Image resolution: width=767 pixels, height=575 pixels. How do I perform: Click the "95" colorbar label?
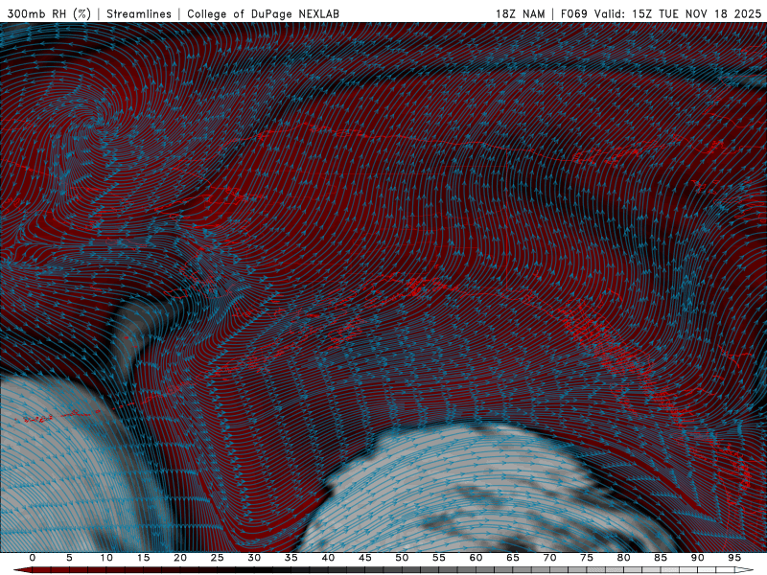tap(734, 558)
